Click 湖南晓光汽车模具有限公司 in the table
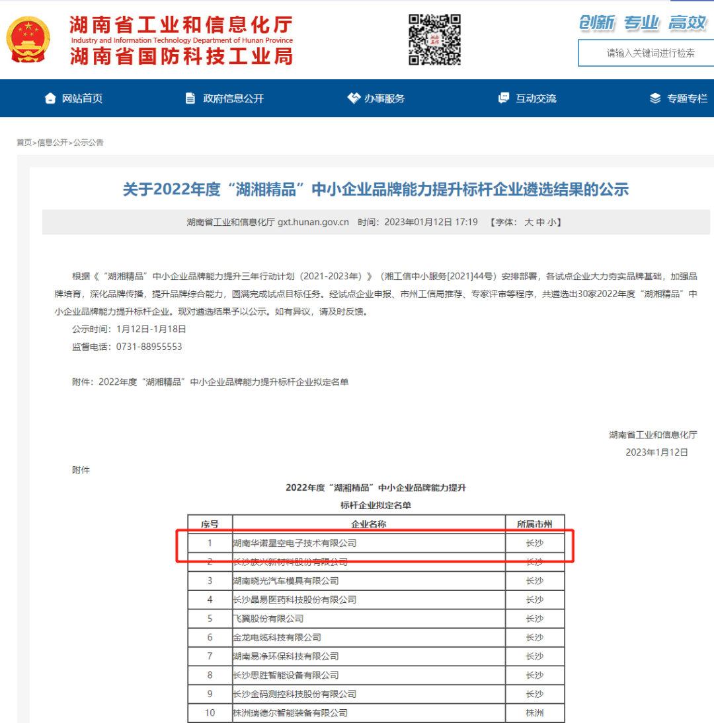 click(x=286, y=581)
